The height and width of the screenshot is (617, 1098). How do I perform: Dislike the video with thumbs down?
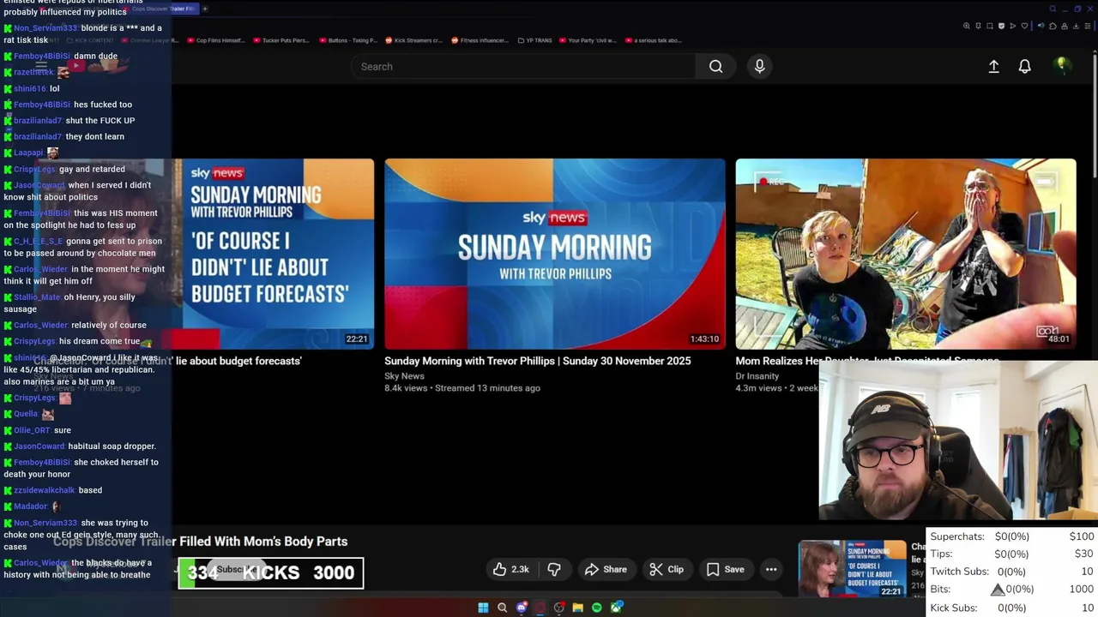coord(554,569)
